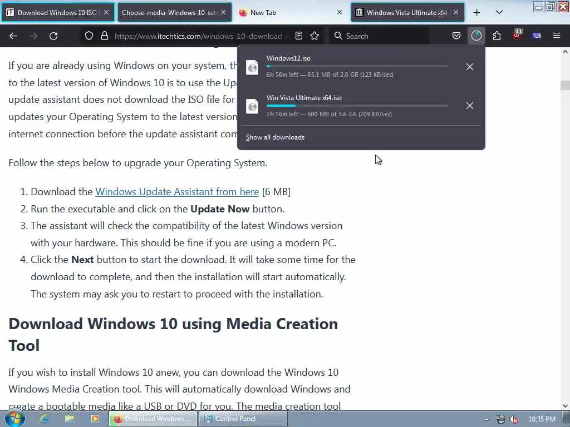Click scrollbar down arrow
Viewport: 570px width, 427px height.
pos(565,406)
